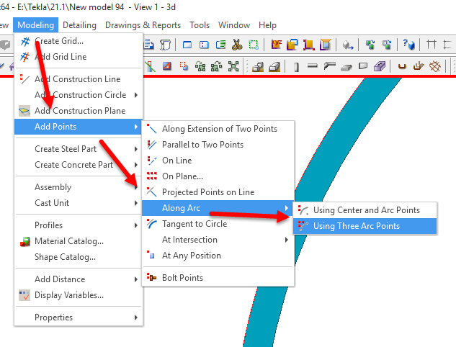
Task: Choose Using Center and Arc Points
Action: click(365, 210)
